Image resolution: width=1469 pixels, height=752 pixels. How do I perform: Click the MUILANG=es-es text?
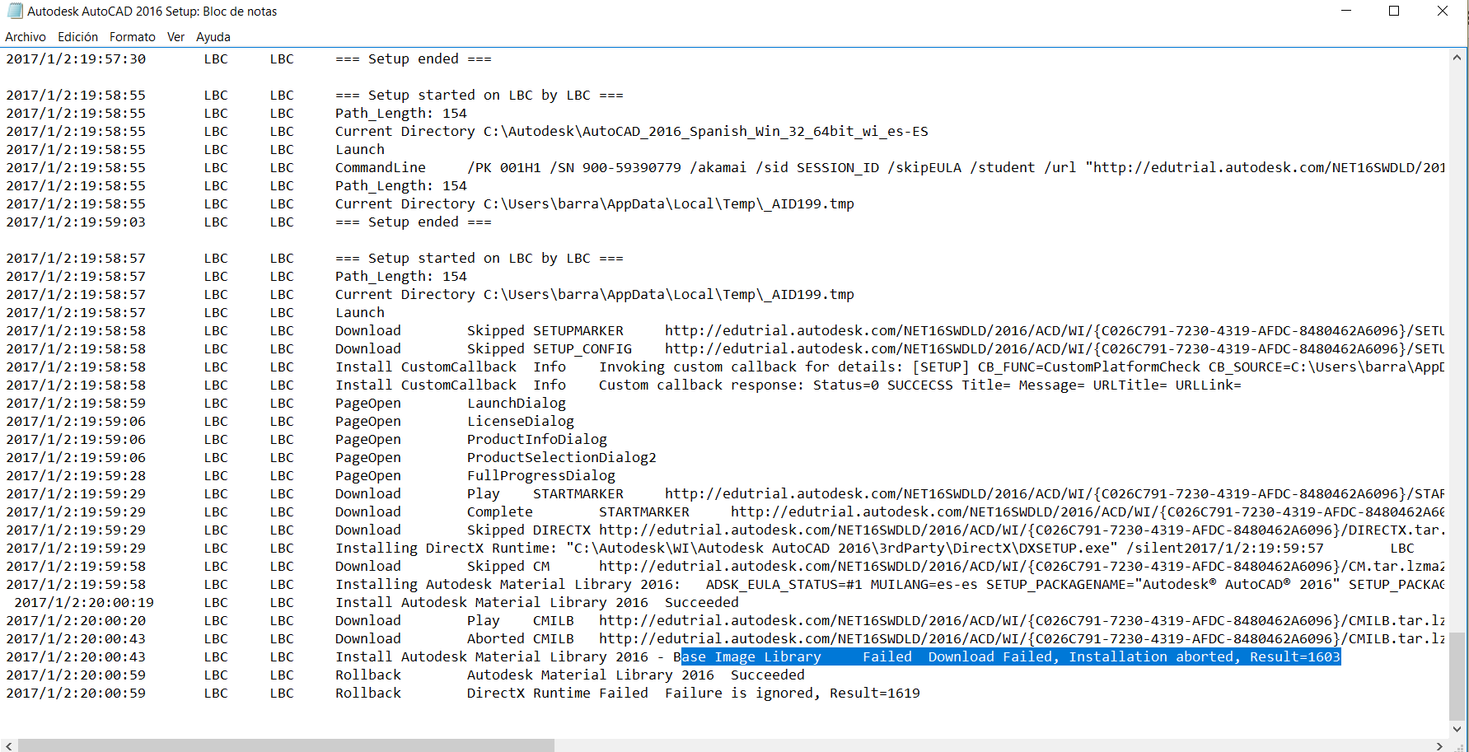point(924,585)
